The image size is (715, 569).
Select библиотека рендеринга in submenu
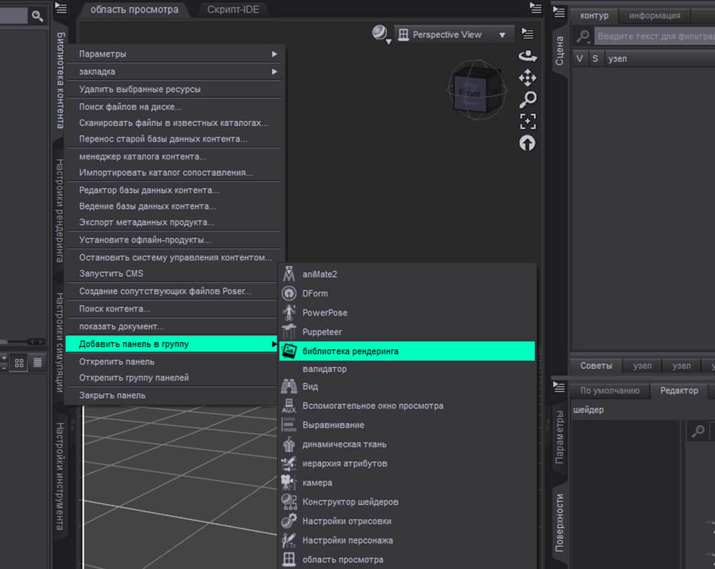[407, 351]
